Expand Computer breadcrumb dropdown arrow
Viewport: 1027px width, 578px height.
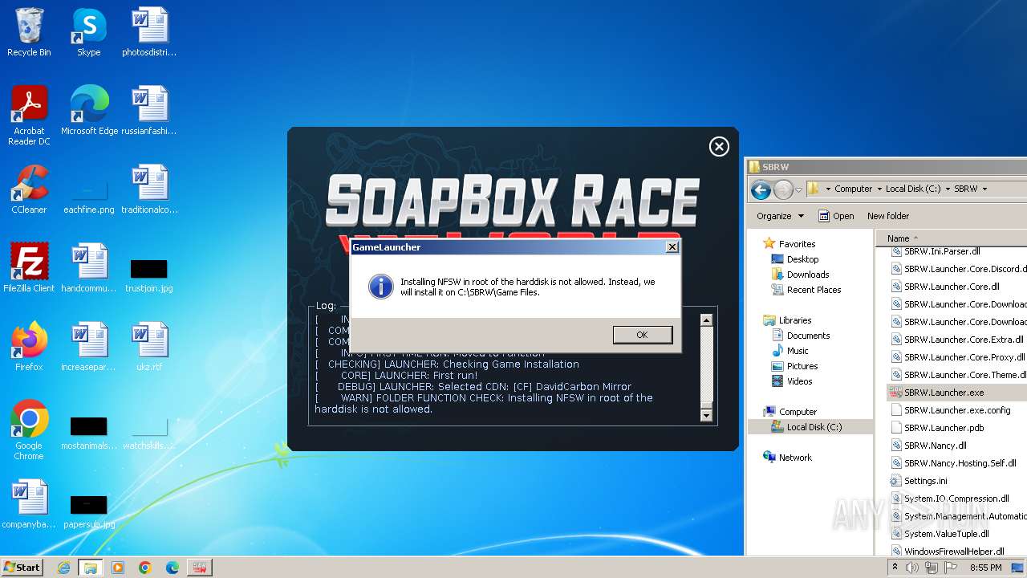click(879, 189)
